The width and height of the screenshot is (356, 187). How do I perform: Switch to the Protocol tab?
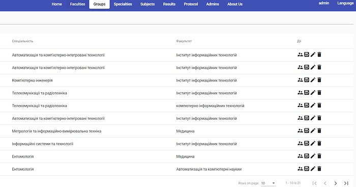(191, 4)
